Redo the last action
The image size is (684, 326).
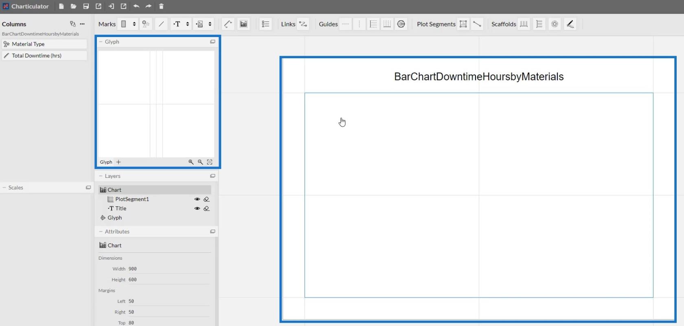pyautogui.click(x=149, y=6)
